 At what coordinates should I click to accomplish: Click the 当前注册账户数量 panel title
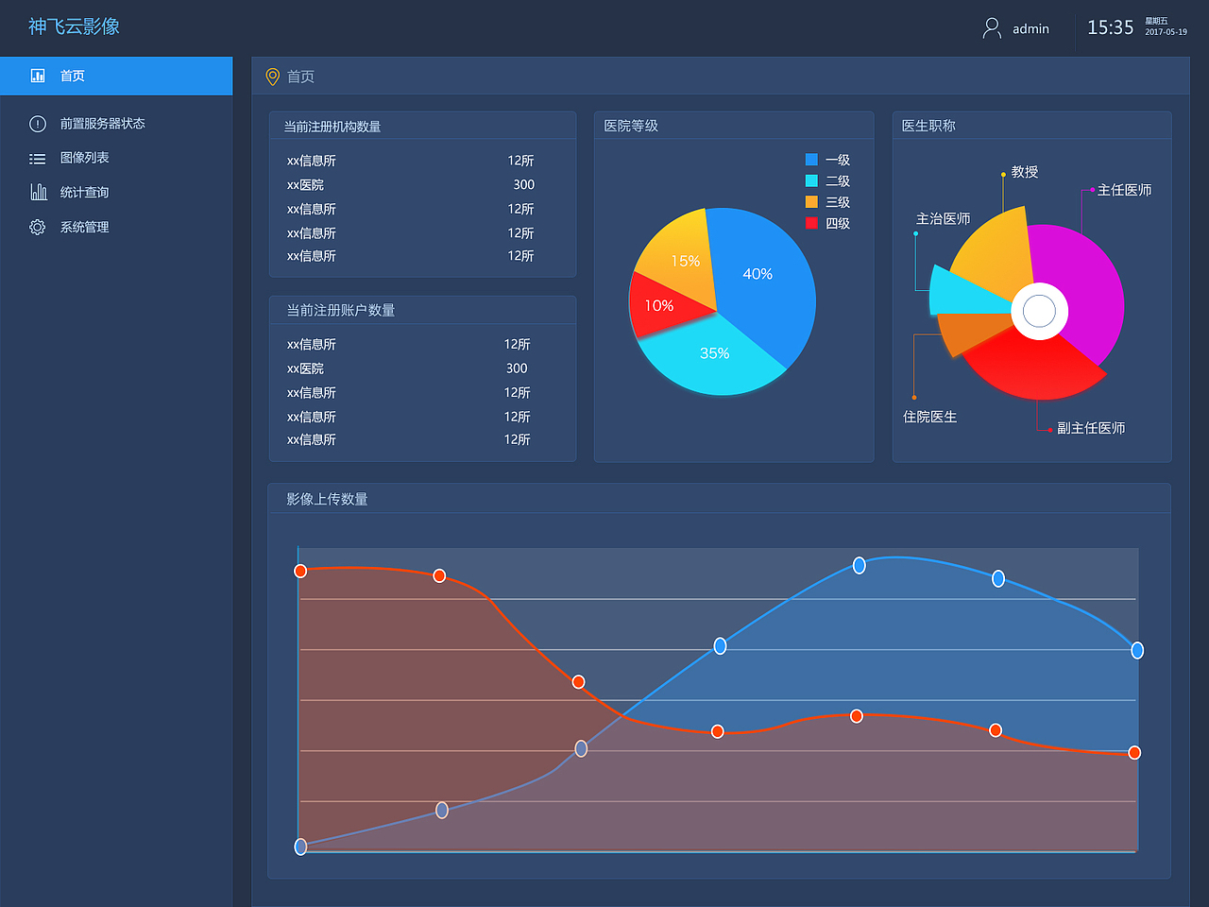(341, 310)
